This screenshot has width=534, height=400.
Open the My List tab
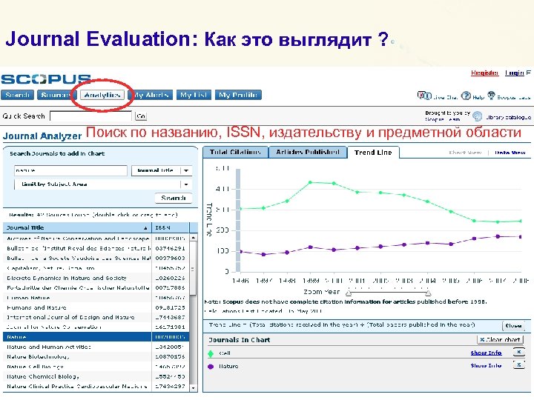coord(194,95)
